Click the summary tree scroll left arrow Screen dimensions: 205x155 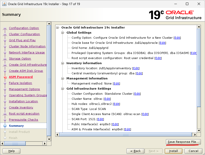[57, 135]
